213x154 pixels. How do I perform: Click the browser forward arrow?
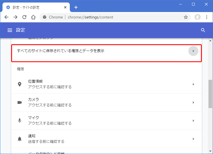click(x=15, y=17)
